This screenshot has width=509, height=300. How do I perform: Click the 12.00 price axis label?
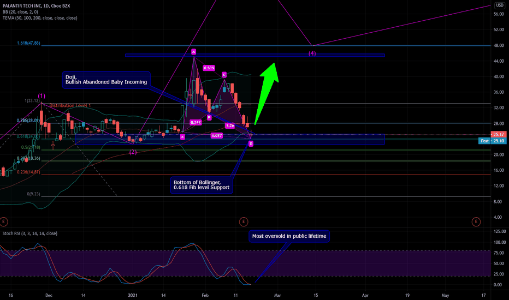click(x=499, y=186)
